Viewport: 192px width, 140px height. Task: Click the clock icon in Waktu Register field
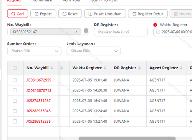click(x=158, y=32)
